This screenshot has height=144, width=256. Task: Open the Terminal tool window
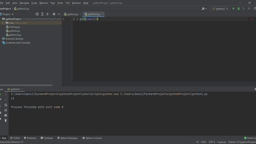tap(47, 138)
